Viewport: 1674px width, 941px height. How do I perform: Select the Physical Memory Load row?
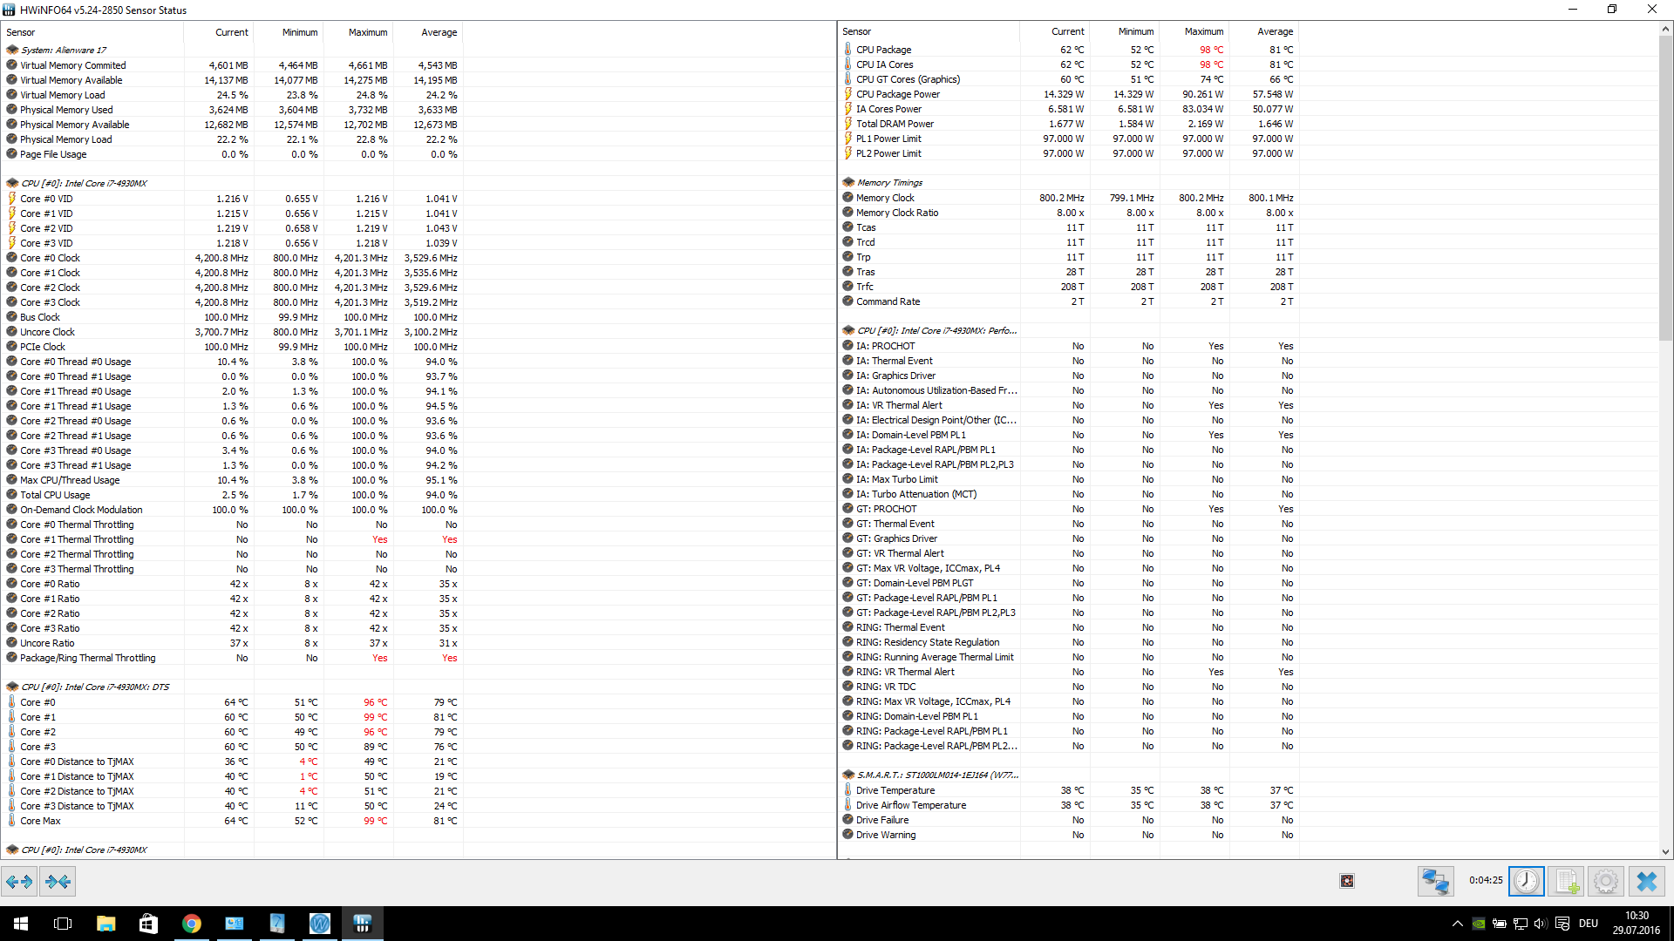tap(231, 139)
